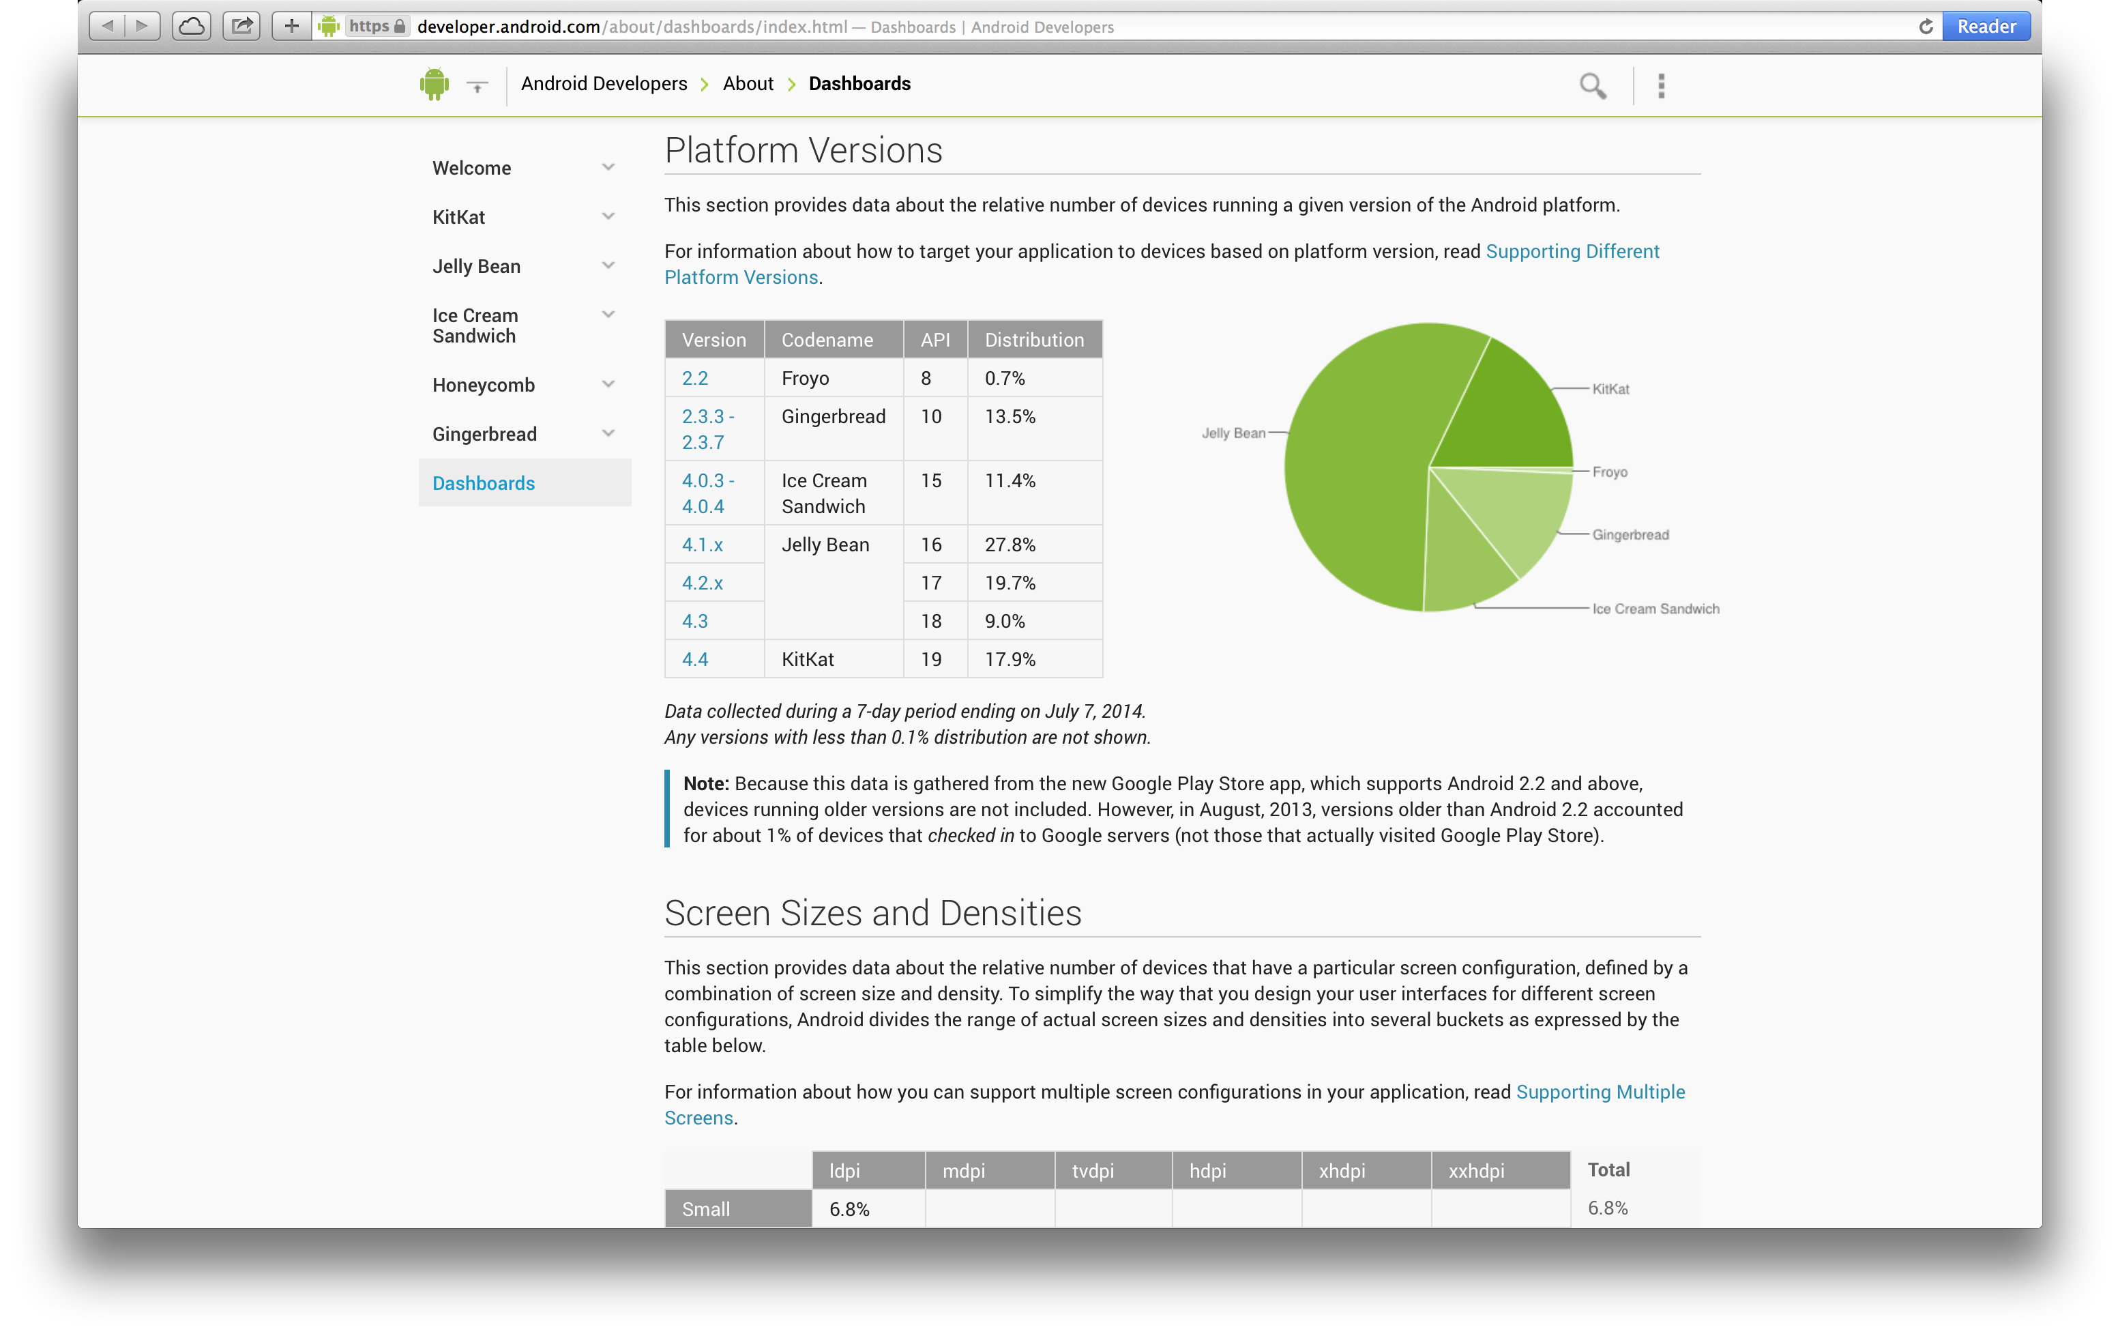The width and height of the screenshot is (2120, 1336).
Task: Click the Froyo pie chart label
Action: pyautogui.click(x=1609, y=472)
